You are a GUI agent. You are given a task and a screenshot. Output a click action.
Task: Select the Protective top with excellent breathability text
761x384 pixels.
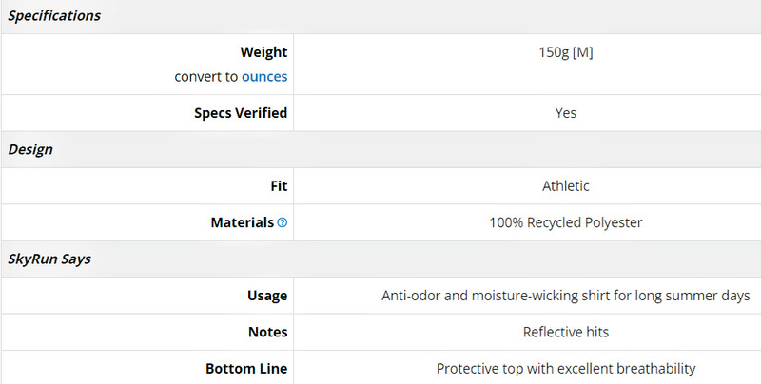coord(566,369)
